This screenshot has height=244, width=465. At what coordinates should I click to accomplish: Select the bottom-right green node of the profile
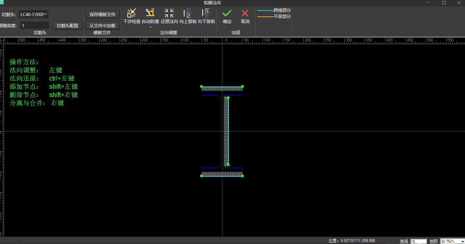pos(242,176)
